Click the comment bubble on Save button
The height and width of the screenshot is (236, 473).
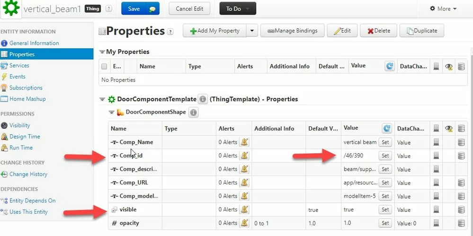152,9
